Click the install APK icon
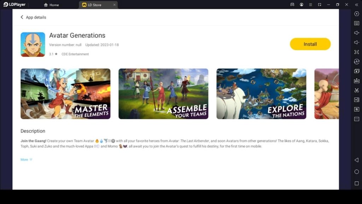 point(357,81)
